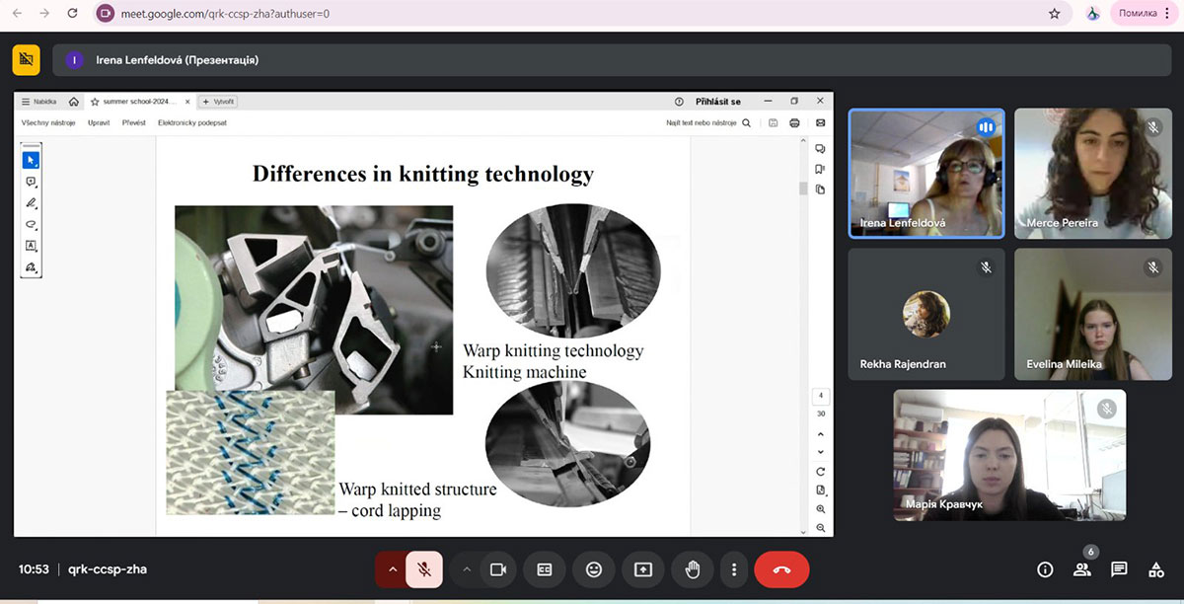Unmute the microphone
This screenshot has width=1184, height=604.
tap(424, 569)
